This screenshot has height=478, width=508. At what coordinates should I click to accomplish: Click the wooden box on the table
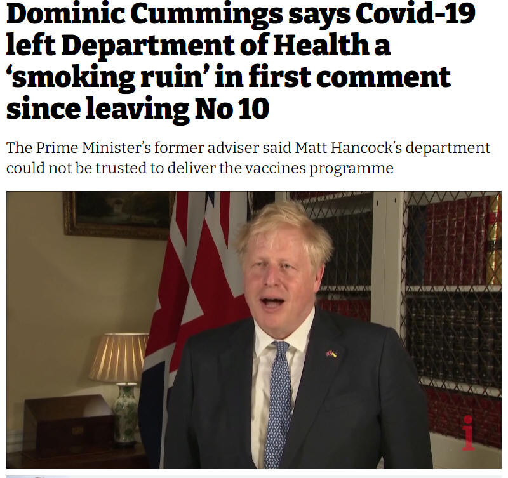click(x=69, y=425)
